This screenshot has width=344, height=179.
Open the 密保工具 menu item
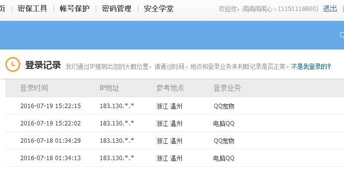tap(32, 9)
